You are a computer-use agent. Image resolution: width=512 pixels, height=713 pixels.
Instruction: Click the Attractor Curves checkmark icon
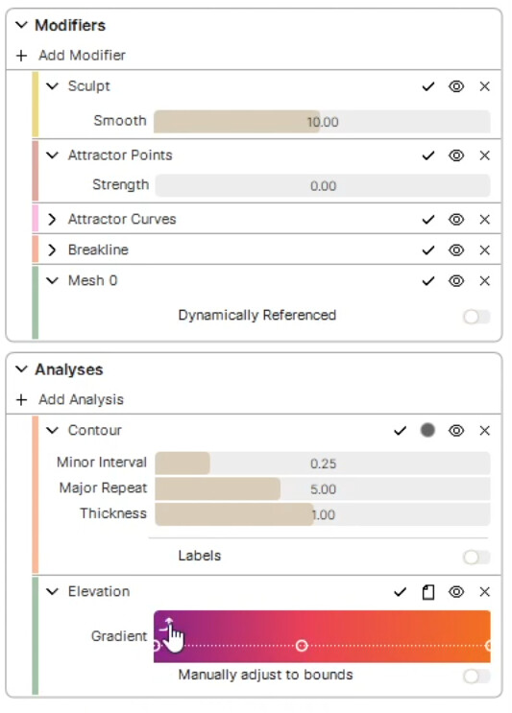click(427, 220)
